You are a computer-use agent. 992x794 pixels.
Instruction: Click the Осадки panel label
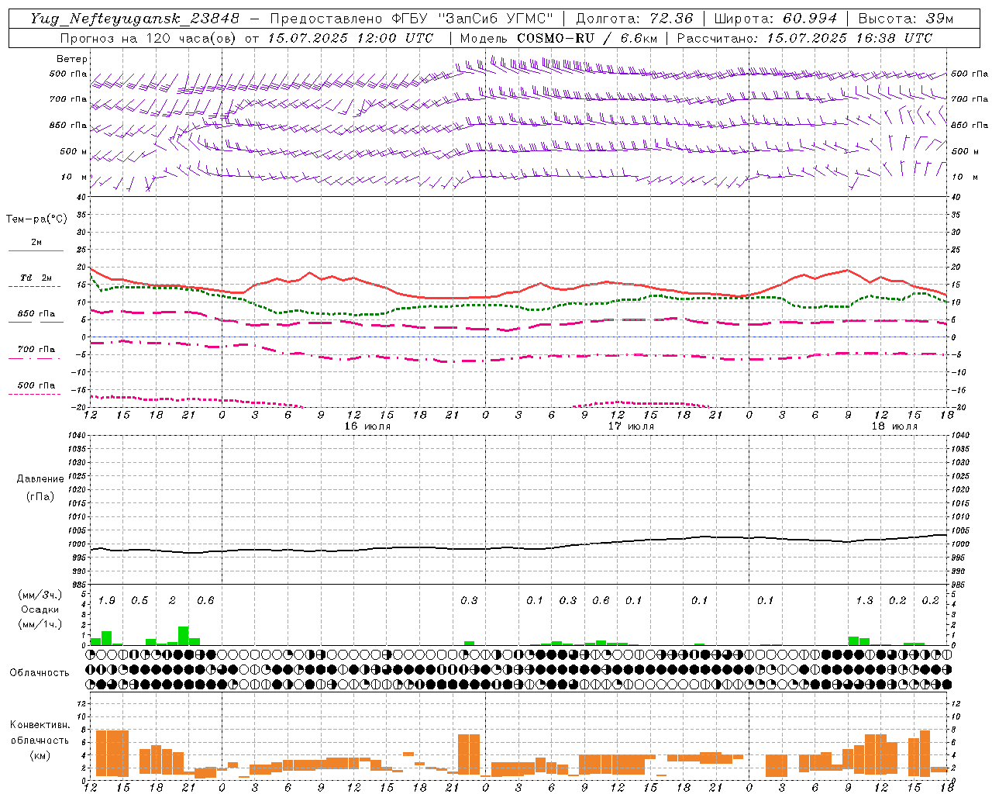pyautogui.click(x=40, y=609)
